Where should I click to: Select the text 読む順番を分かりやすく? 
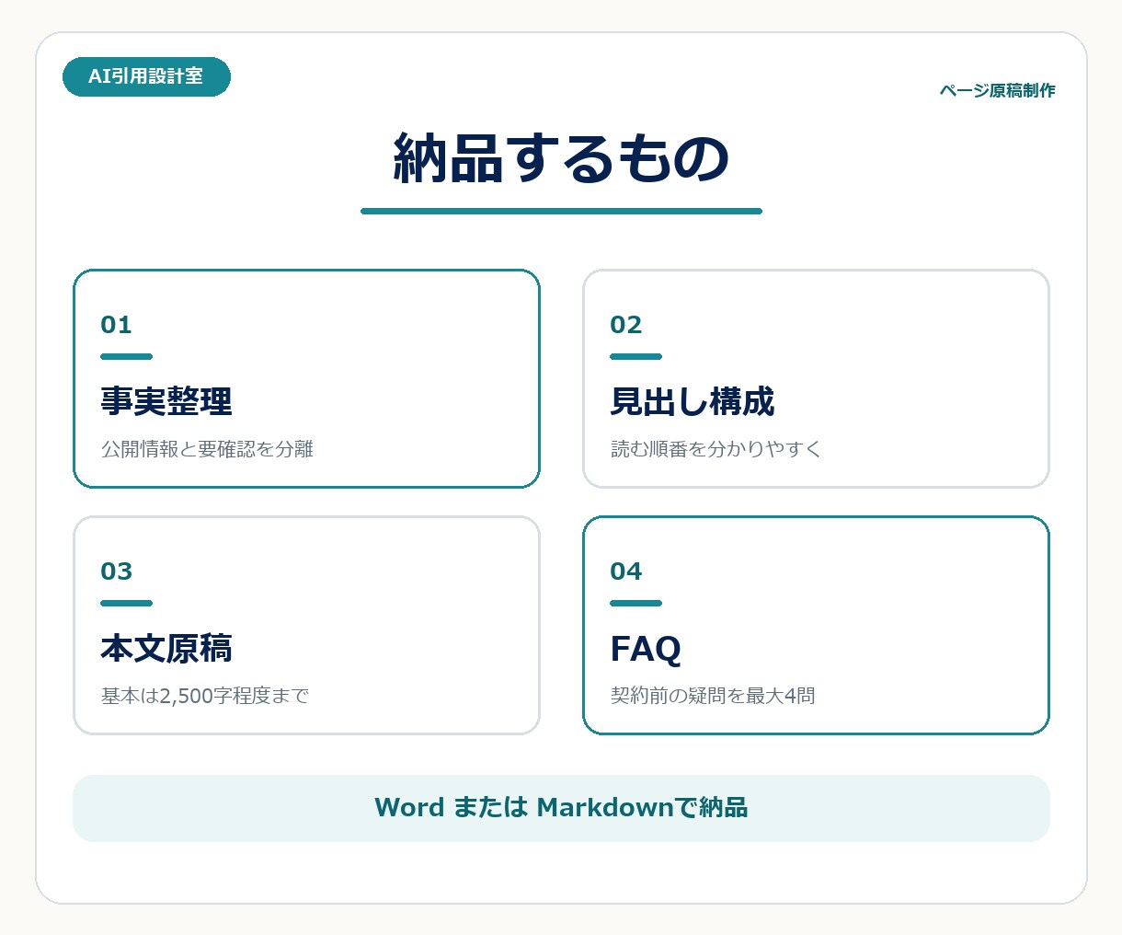click(x=716, y=449)
